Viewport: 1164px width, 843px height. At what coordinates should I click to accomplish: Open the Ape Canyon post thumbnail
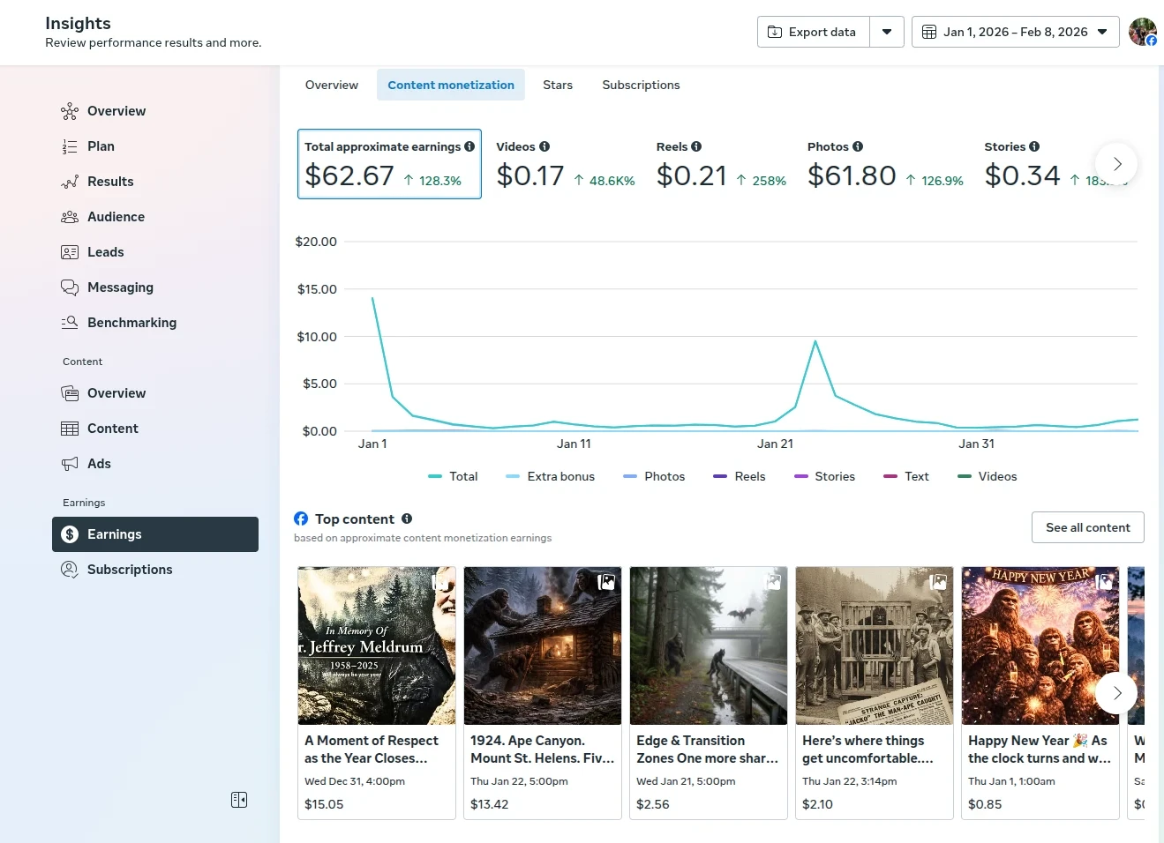pyautogui.click(x=542, y=645)
